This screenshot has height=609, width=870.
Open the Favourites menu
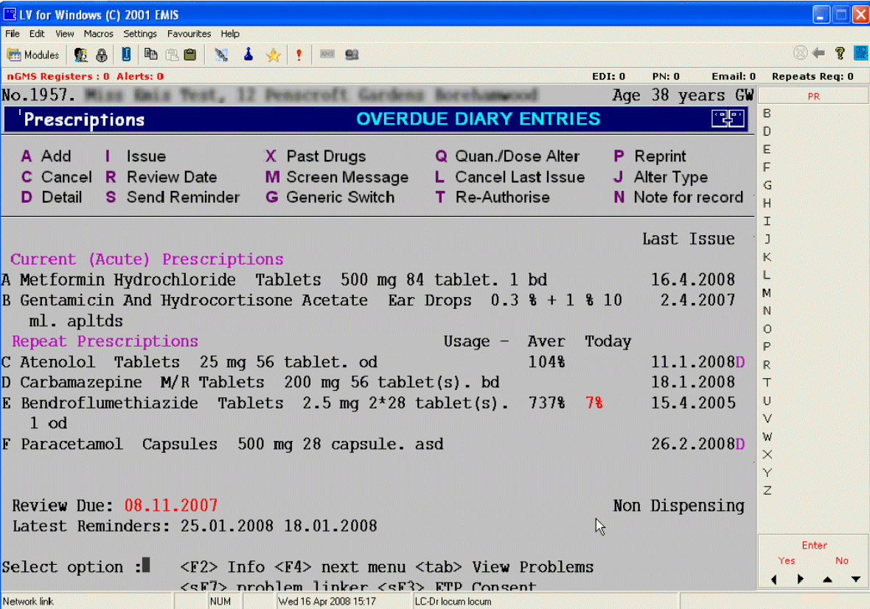189,34
